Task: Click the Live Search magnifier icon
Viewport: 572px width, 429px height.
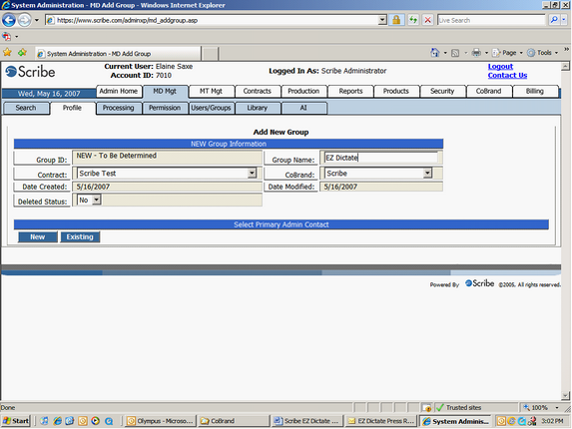Action: (554, 20)
